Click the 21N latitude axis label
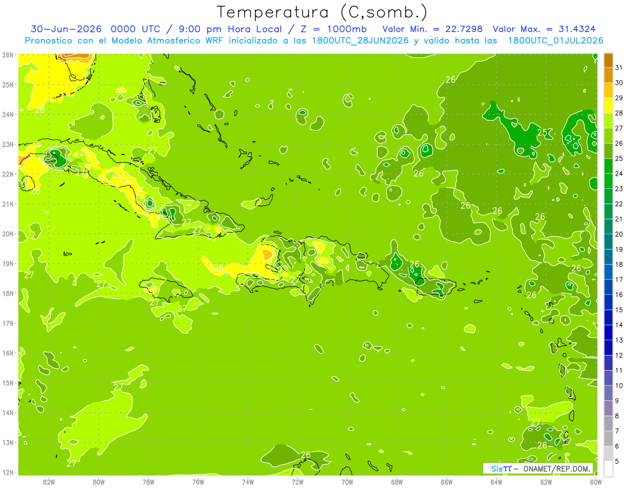 7,204
